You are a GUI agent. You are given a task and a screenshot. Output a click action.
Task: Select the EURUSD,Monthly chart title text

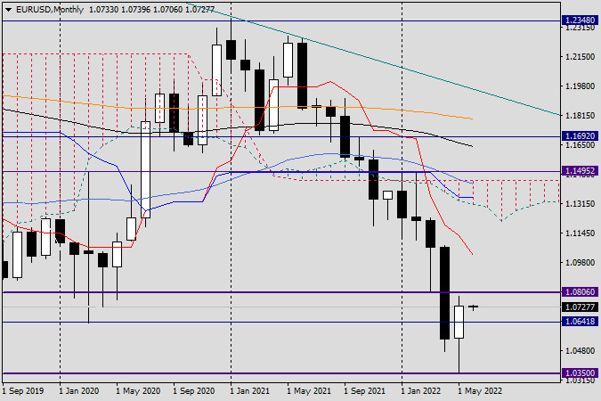50,10
